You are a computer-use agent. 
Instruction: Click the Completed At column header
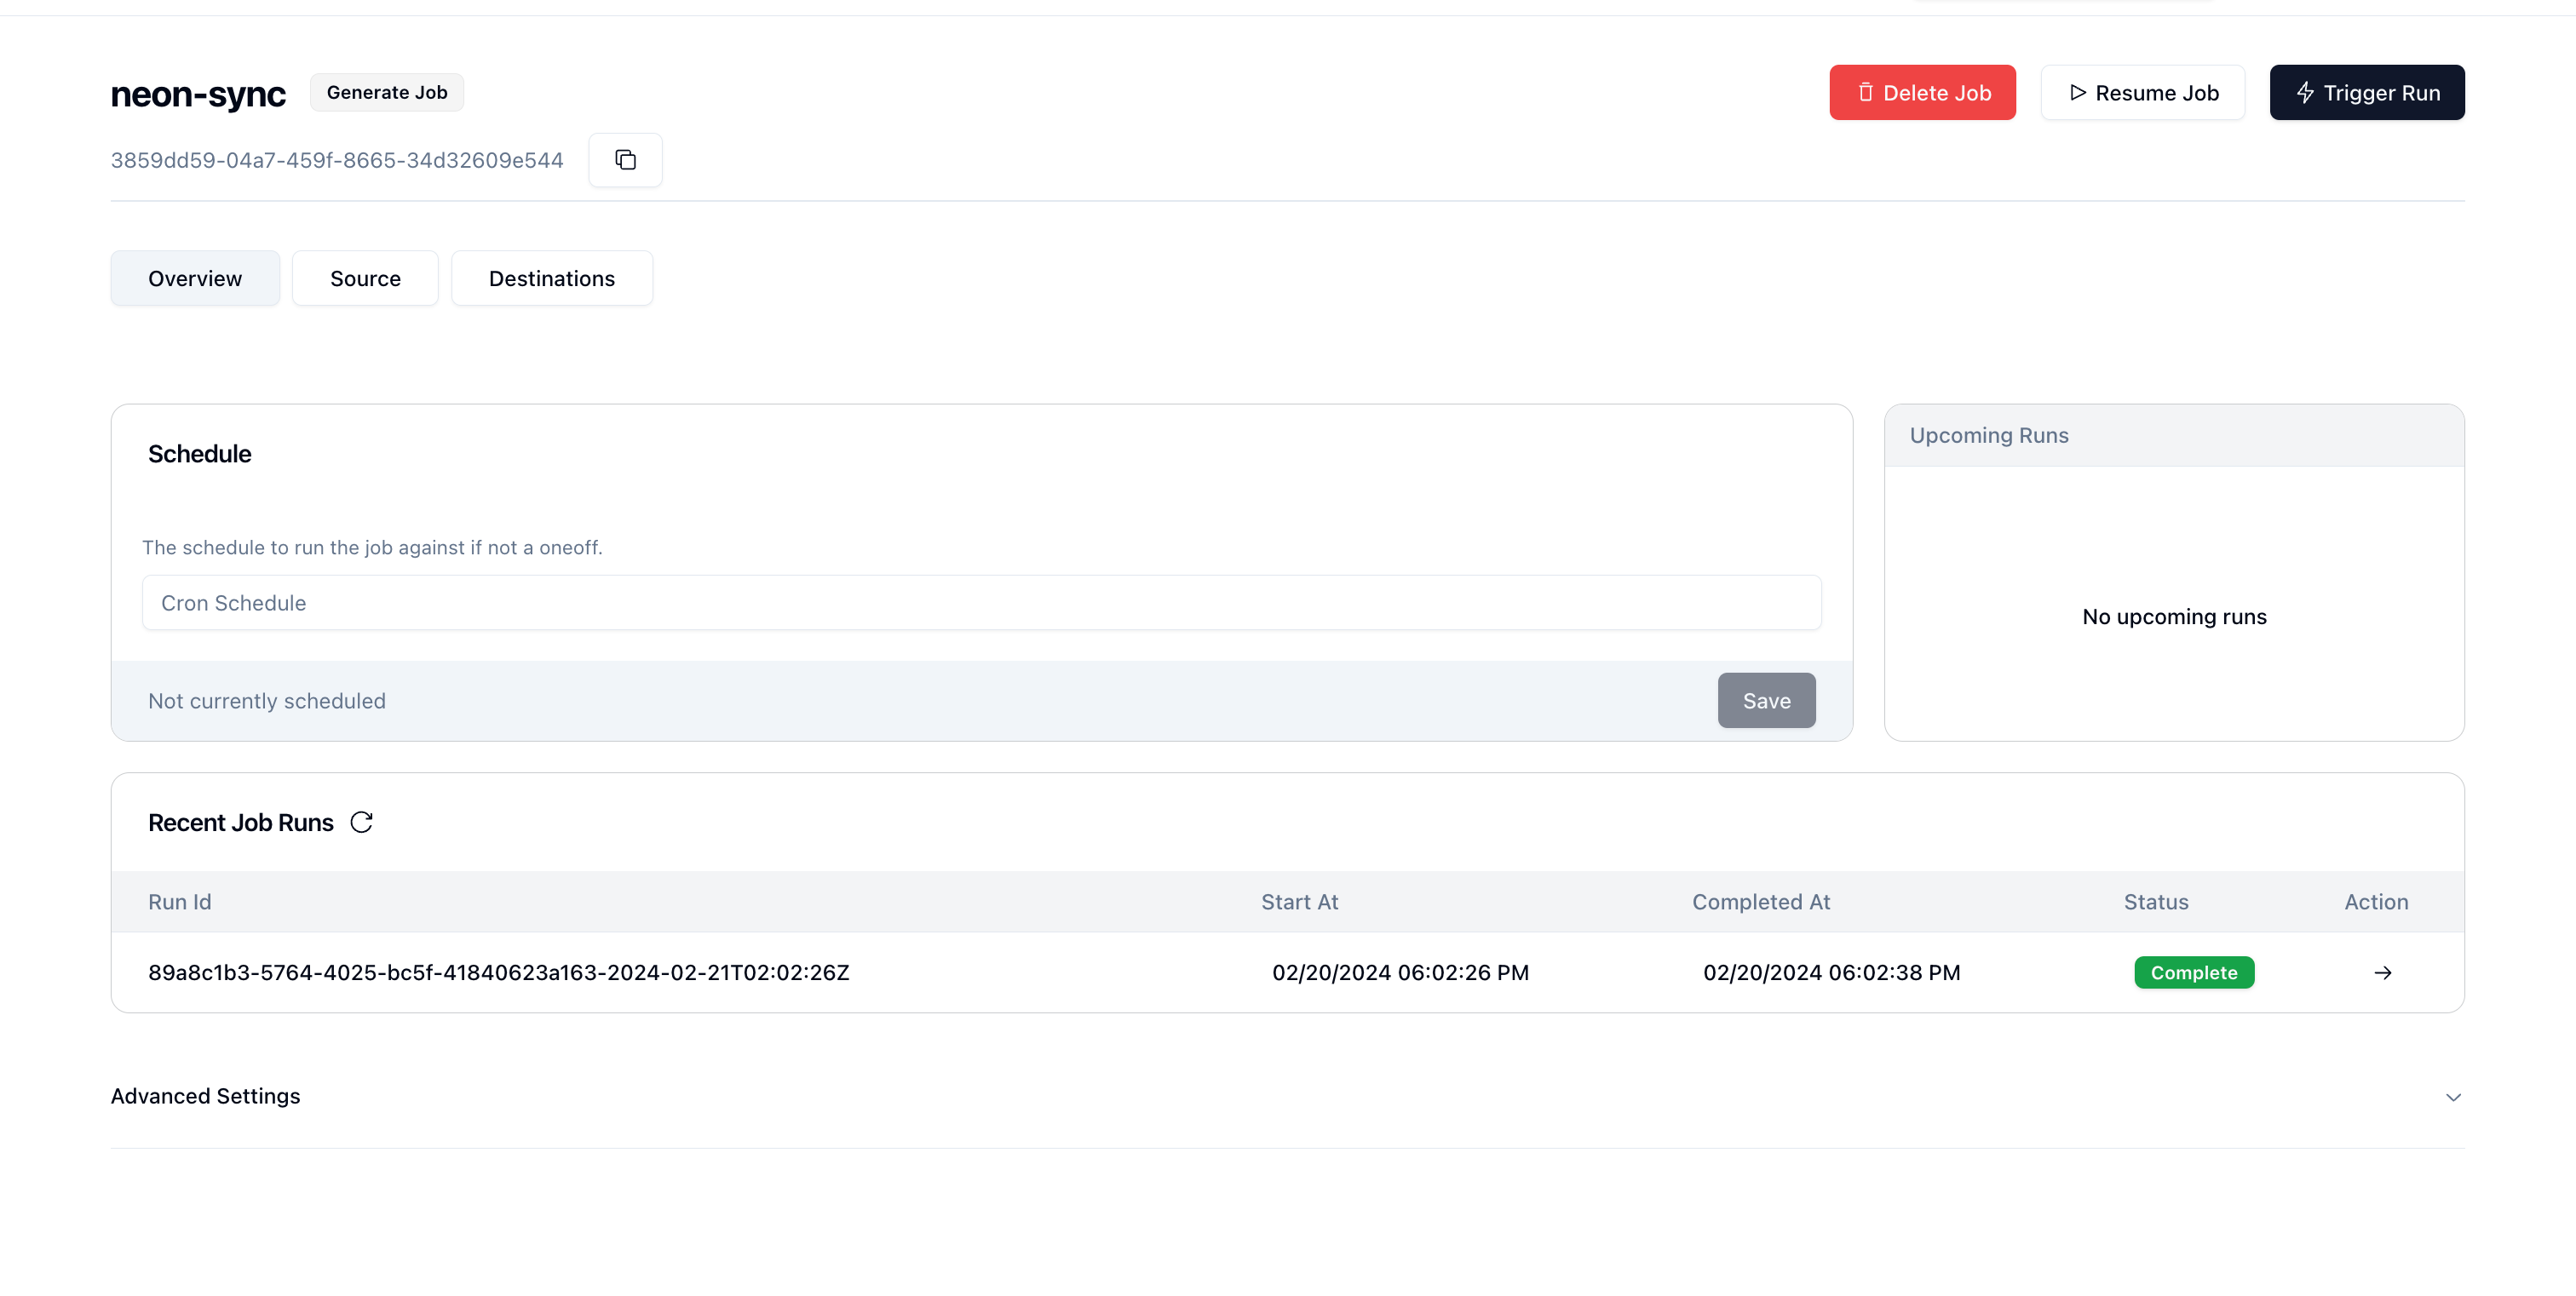[x=1761, y=901]
